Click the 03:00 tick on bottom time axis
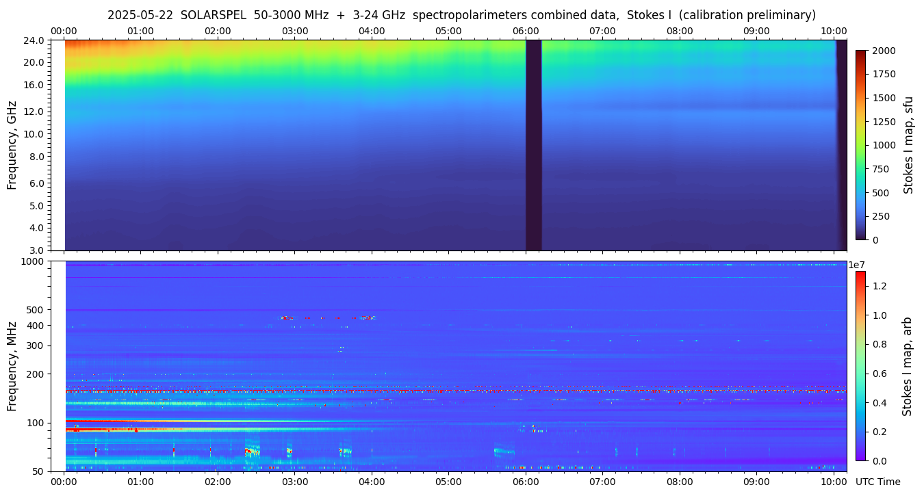The image size is (924, 496). coord(295,482)
